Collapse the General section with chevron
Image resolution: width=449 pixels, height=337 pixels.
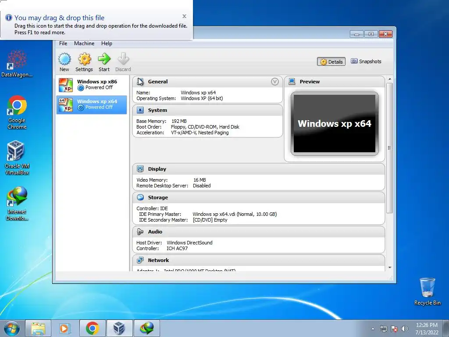coord(274,82)
